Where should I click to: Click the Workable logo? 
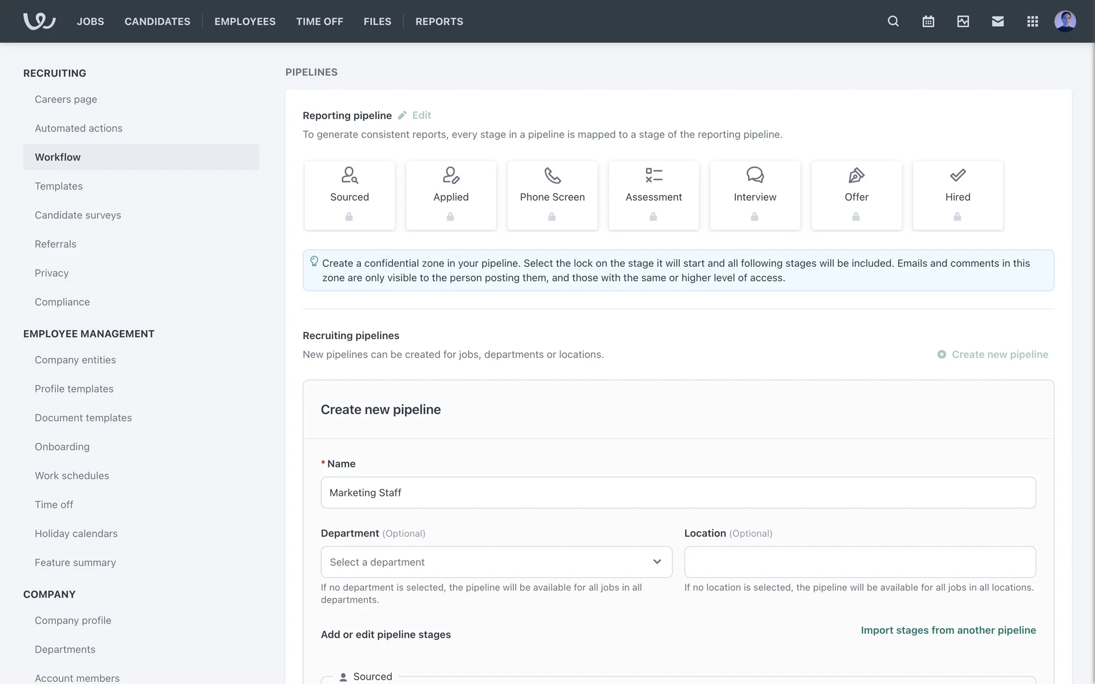[39, 21]
